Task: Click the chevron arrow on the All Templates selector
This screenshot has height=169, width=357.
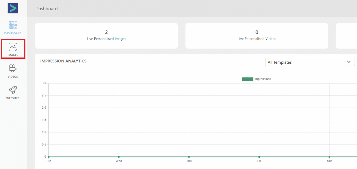Action: coord(349,62)
